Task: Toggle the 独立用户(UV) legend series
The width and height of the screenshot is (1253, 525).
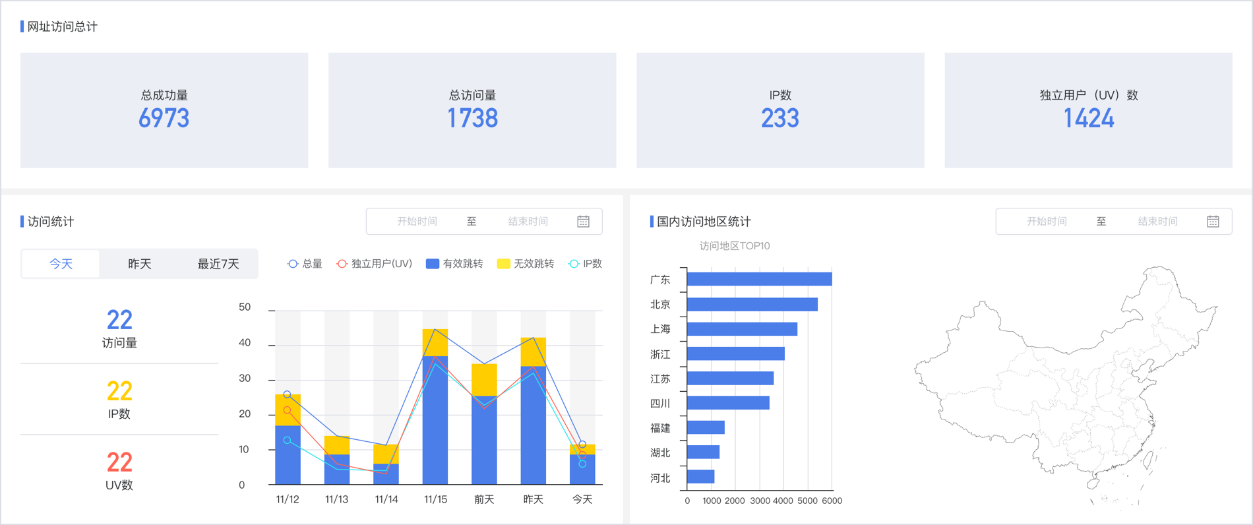Action: pyautogui.click(x=374, y=264)
